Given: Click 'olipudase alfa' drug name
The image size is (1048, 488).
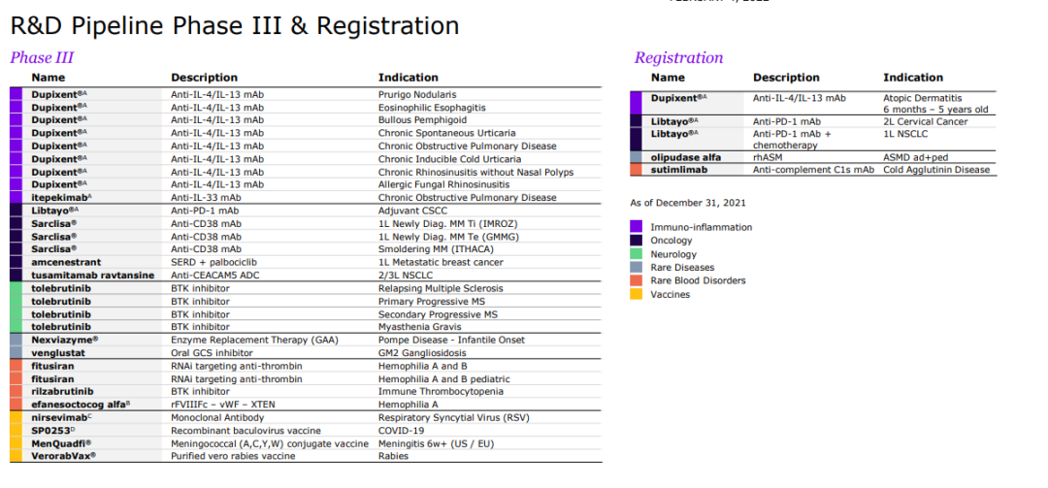Looking at the screenshot, I should [x=684, y=157].
